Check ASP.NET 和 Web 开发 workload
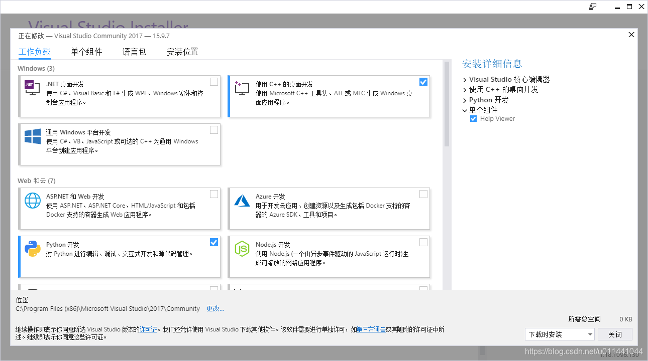This screenshot has width=648, height=361. tap(214, 194)
